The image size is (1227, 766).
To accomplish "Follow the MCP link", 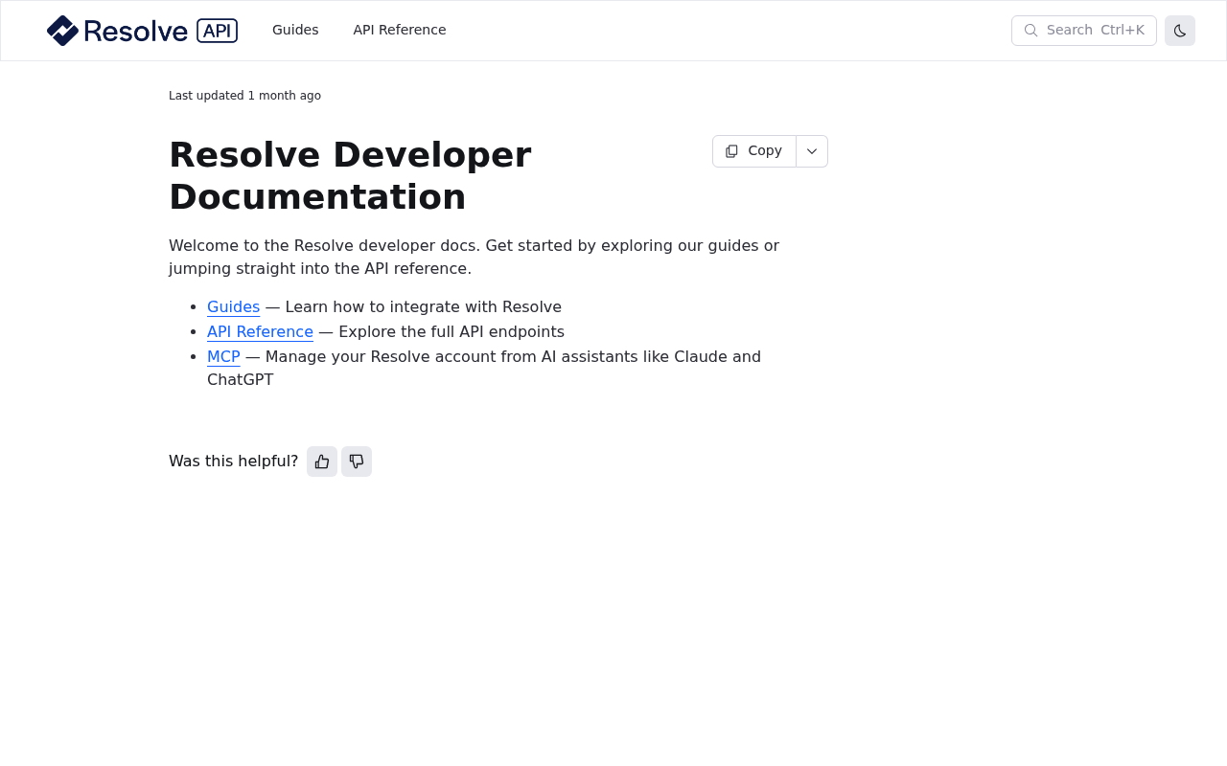I will 223,357.
